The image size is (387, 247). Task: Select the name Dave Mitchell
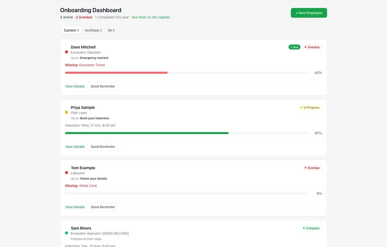coord(83,47)
